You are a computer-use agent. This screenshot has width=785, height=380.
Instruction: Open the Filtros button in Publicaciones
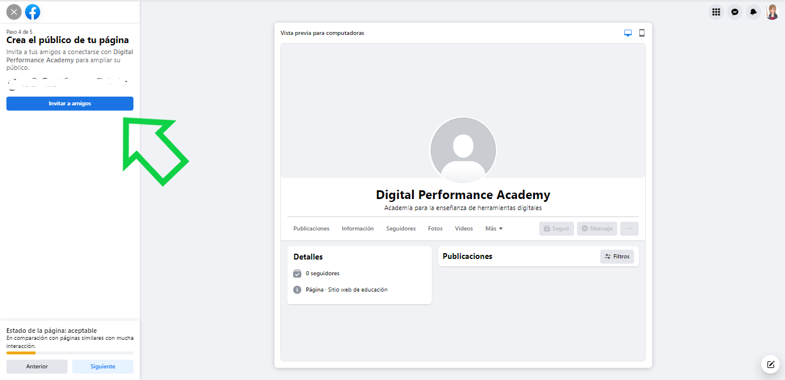[x=617, y=257]
